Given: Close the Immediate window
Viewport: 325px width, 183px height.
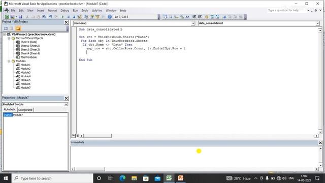Looking at the screenshot, I should (x=320, y=143).
